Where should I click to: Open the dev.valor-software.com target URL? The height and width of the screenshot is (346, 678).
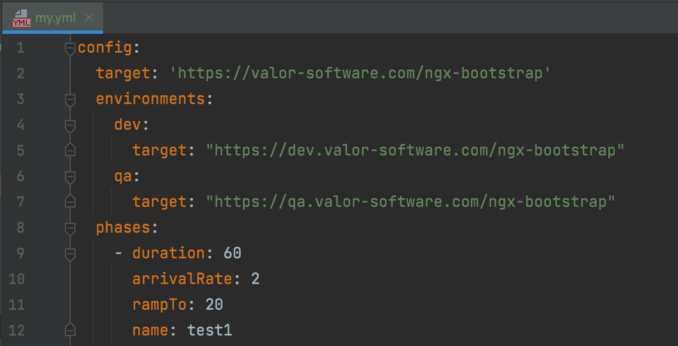(415, 151)
